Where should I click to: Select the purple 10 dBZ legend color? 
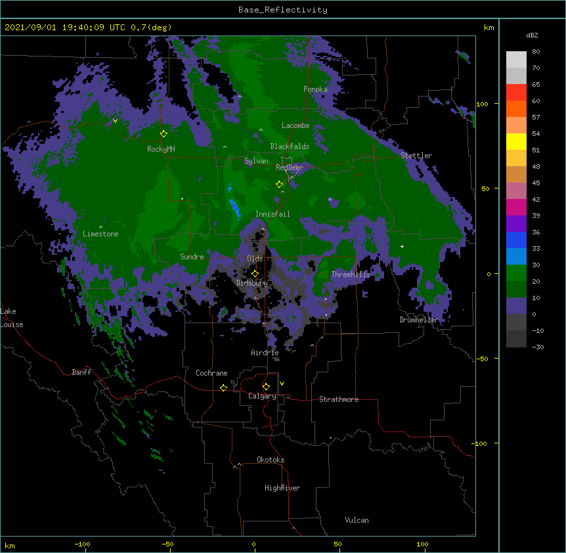516,306
